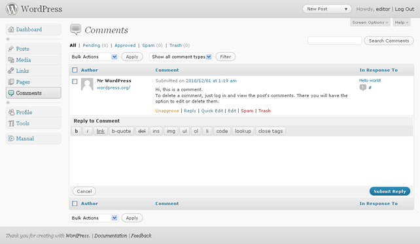Click Mr WordPress avatar image

pos(87,84)
